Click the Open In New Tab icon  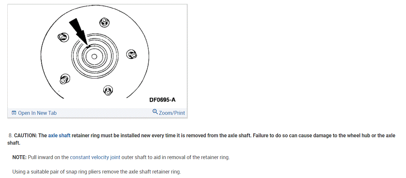(14, 113)
